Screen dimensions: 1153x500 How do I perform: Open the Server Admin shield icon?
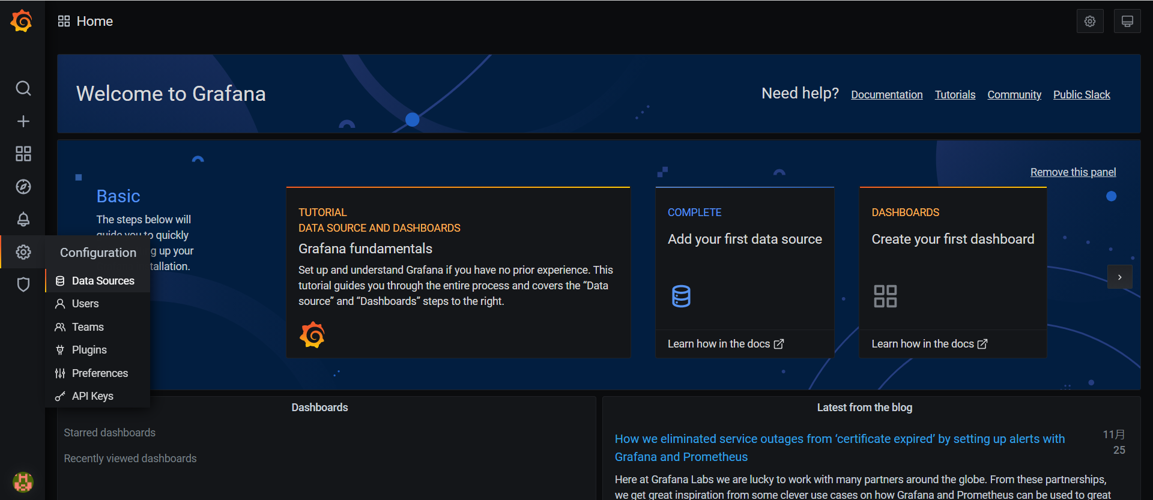point(23,285)
